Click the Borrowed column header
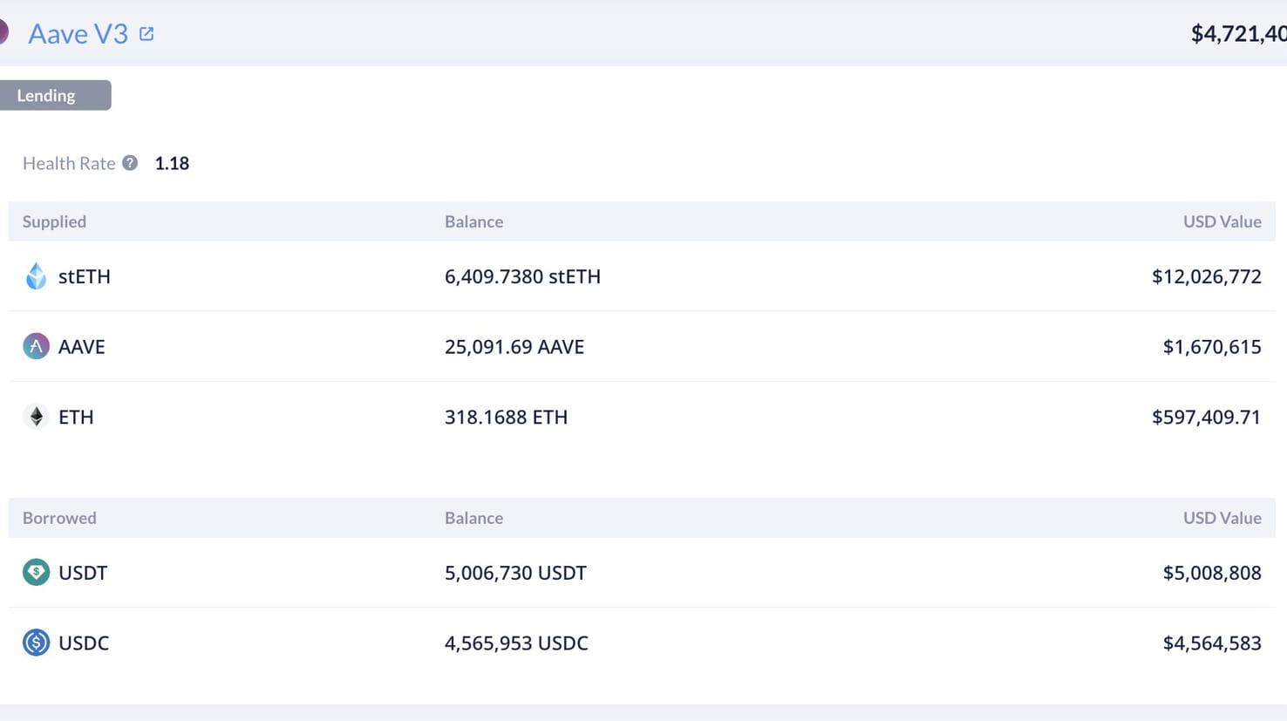 [x=59, y=518]
